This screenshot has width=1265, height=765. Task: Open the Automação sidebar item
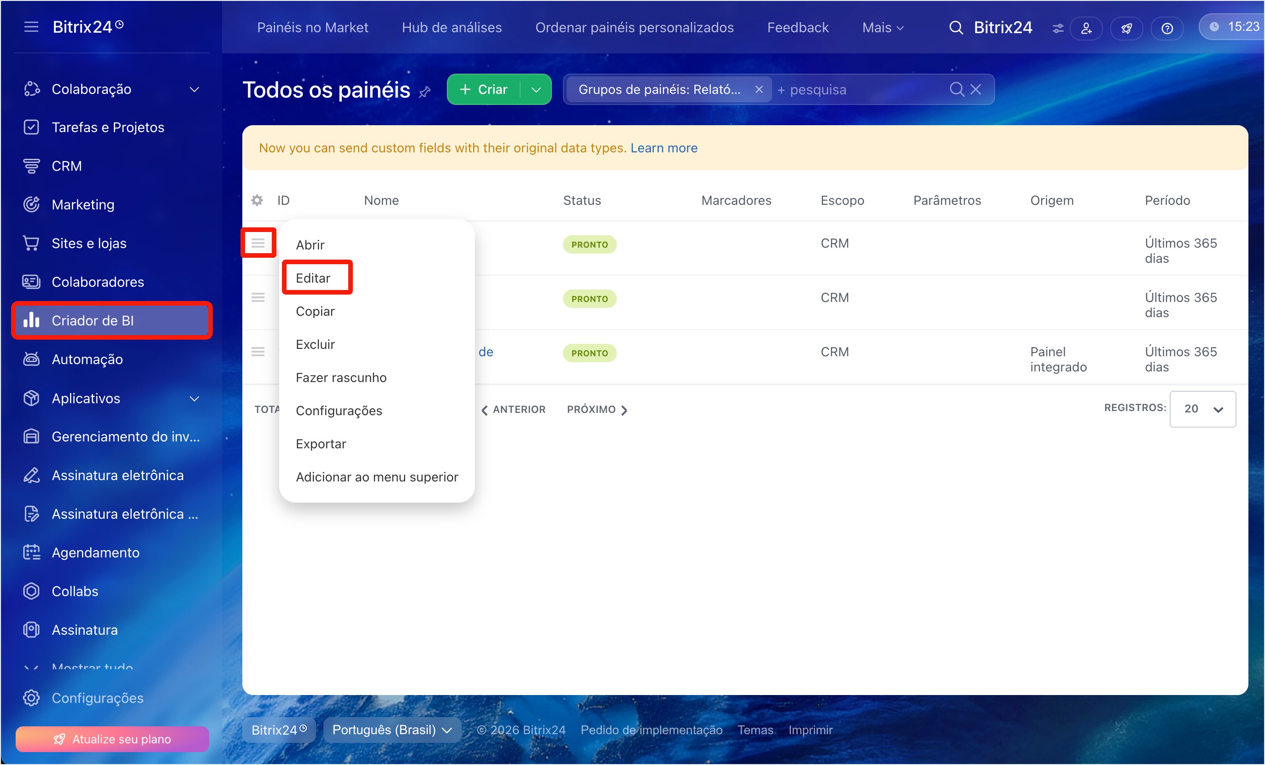(x=87, y=359)
